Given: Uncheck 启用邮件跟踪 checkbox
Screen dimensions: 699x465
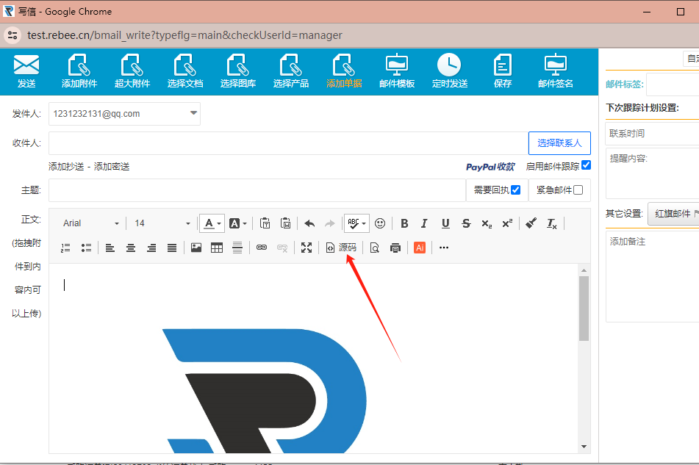Looking at the screenshot, I should pyautogui.click(x=587, y=165).
